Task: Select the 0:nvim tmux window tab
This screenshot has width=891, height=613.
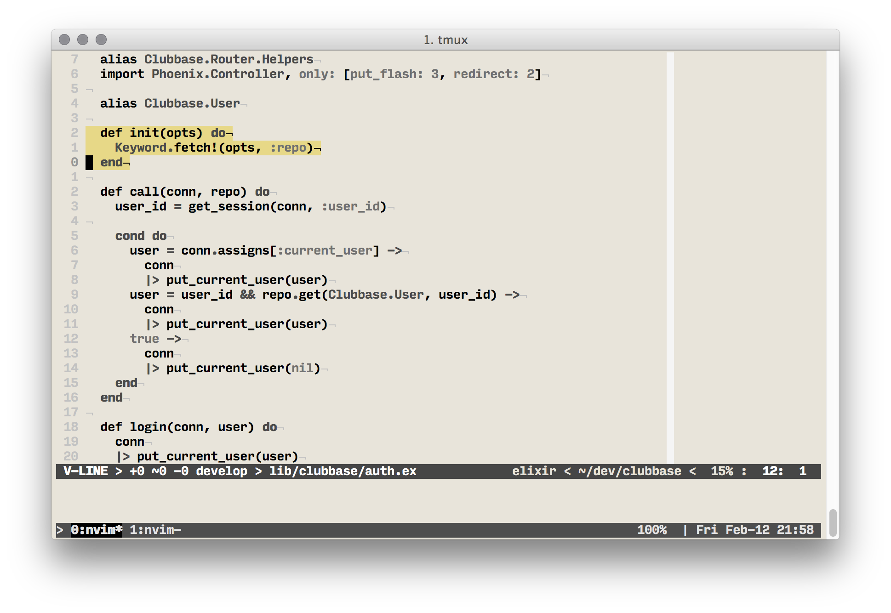Action: tap(96, 530)
